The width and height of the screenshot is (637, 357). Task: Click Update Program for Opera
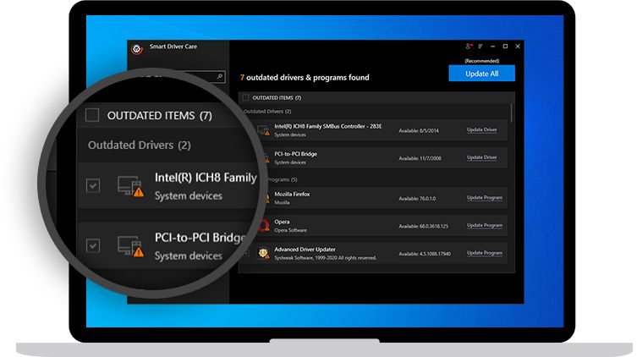point(485,225)
